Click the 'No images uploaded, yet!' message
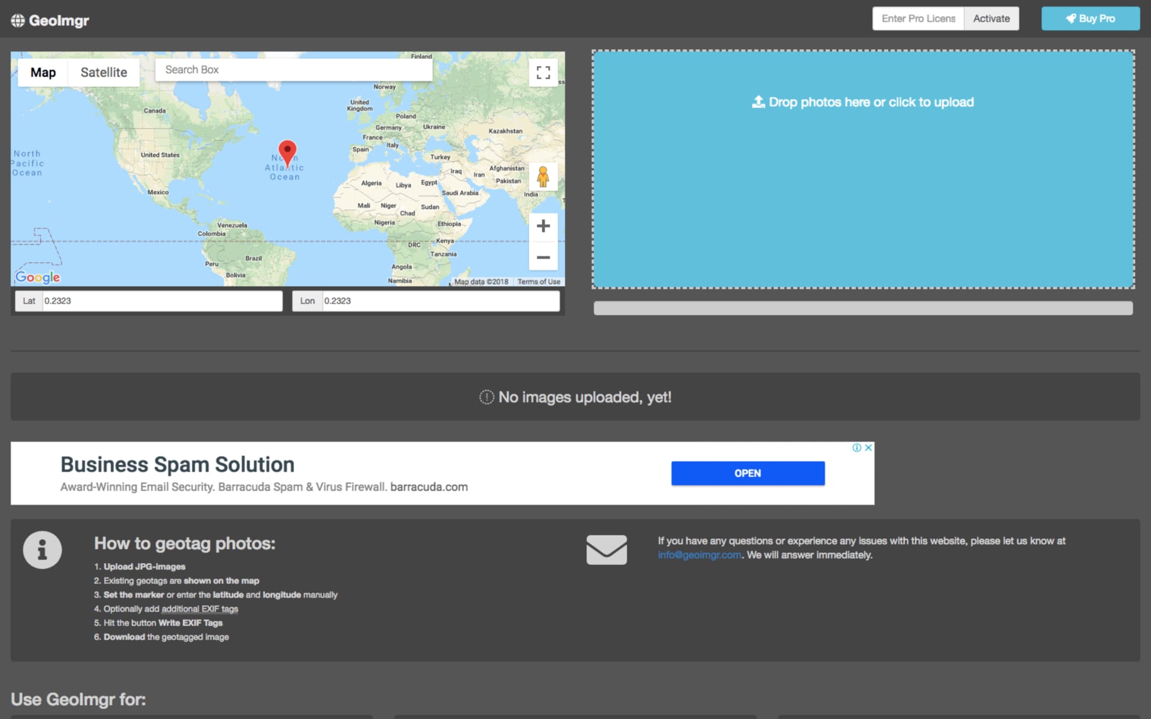This screenshot has width=1151, height=719. 584,397
